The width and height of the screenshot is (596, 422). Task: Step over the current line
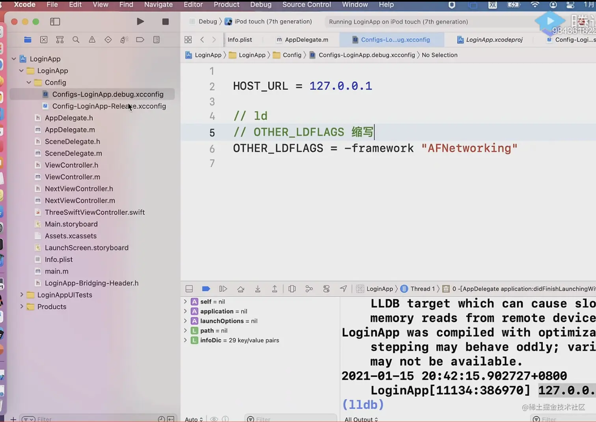[x=240, y=289]
